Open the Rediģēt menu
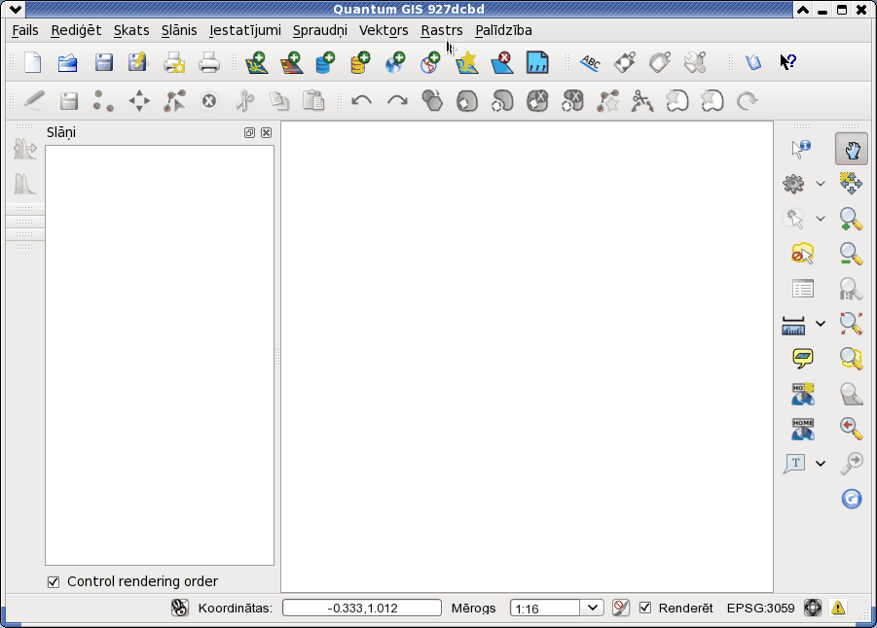 pos(76,30)
